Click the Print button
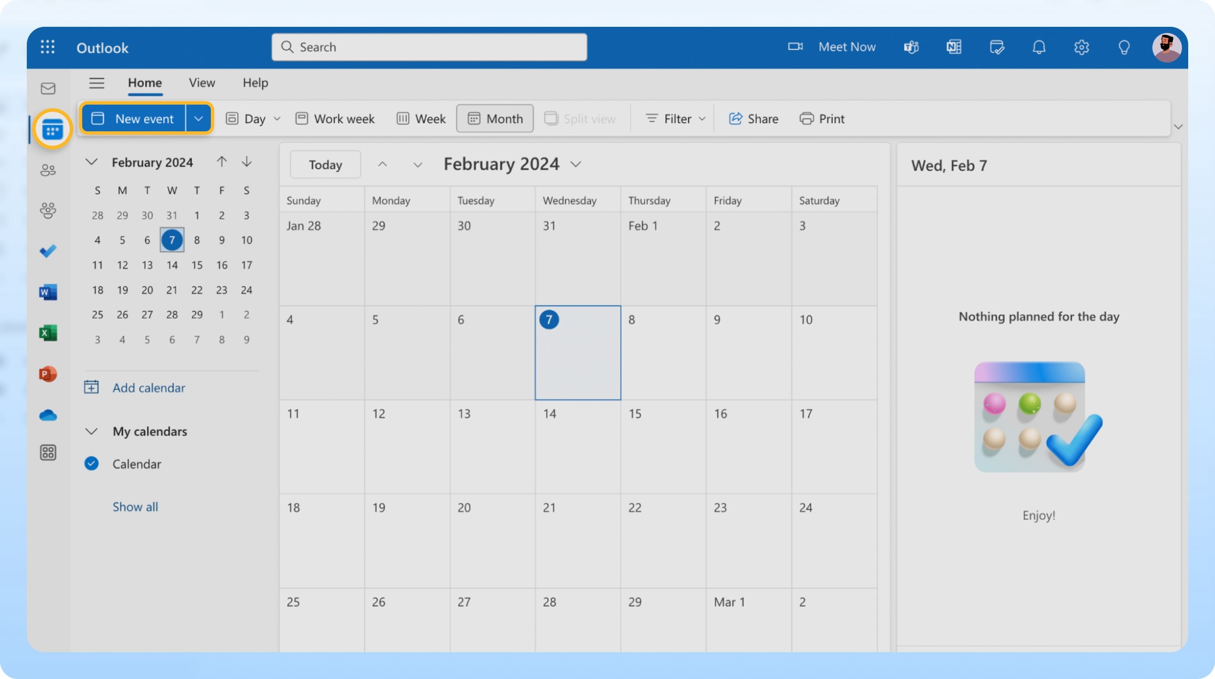The height and width of the screenshot is (679, 1215). (822, 118)
